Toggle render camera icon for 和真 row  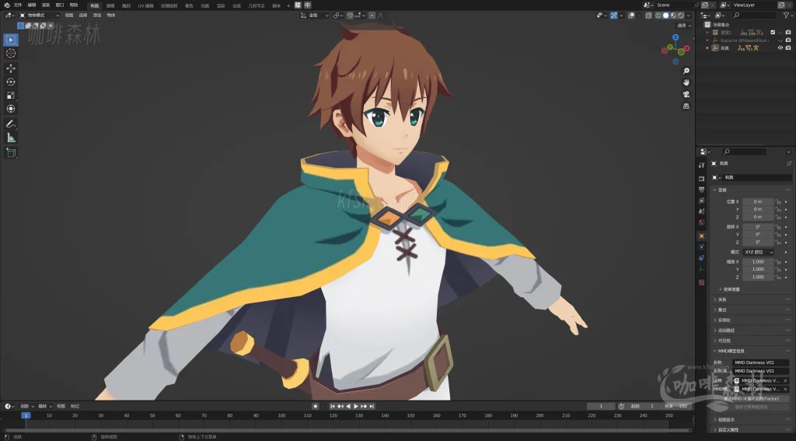click(x=788, y=47)
